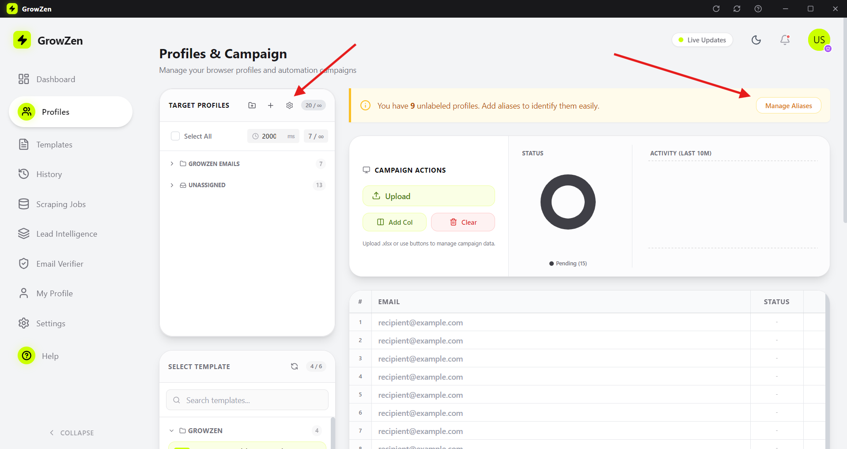The width and height of the screenshot is (847, 449).
Task: Open Target Profiles gear settings icon
Action: pos(289,106)
